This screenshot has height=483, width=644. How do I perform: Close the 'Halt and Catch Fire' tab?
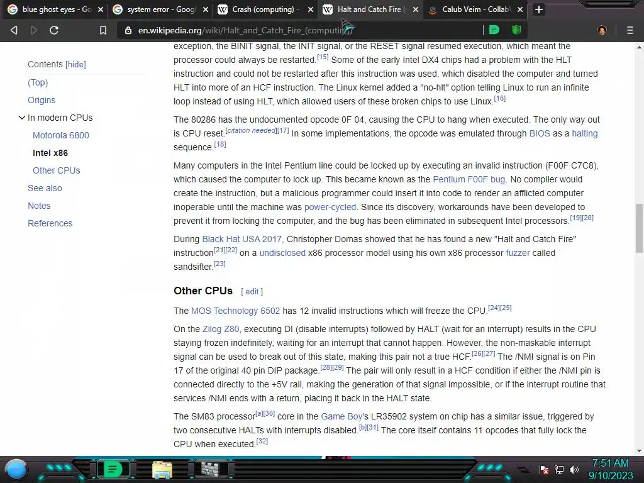[x=416, y=9]
